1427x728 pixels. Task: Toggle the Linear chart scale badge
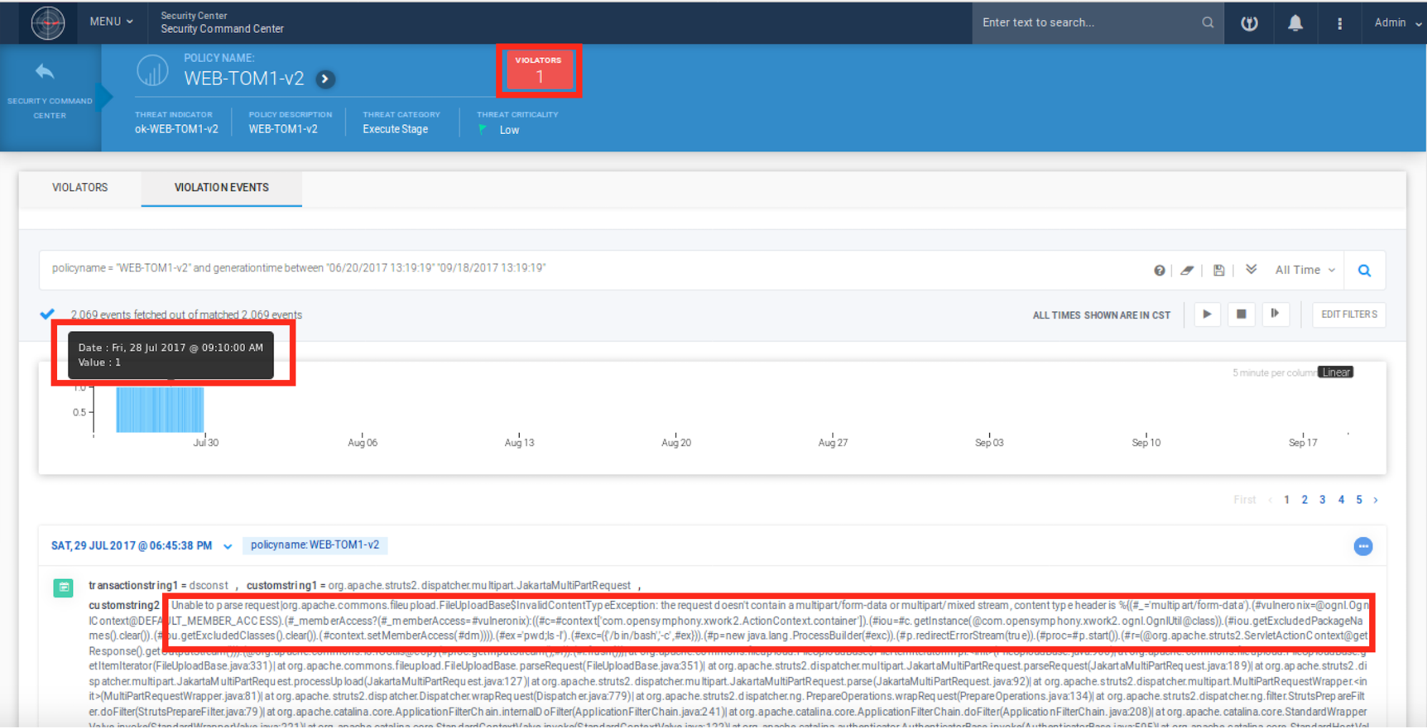(1336, 372)
